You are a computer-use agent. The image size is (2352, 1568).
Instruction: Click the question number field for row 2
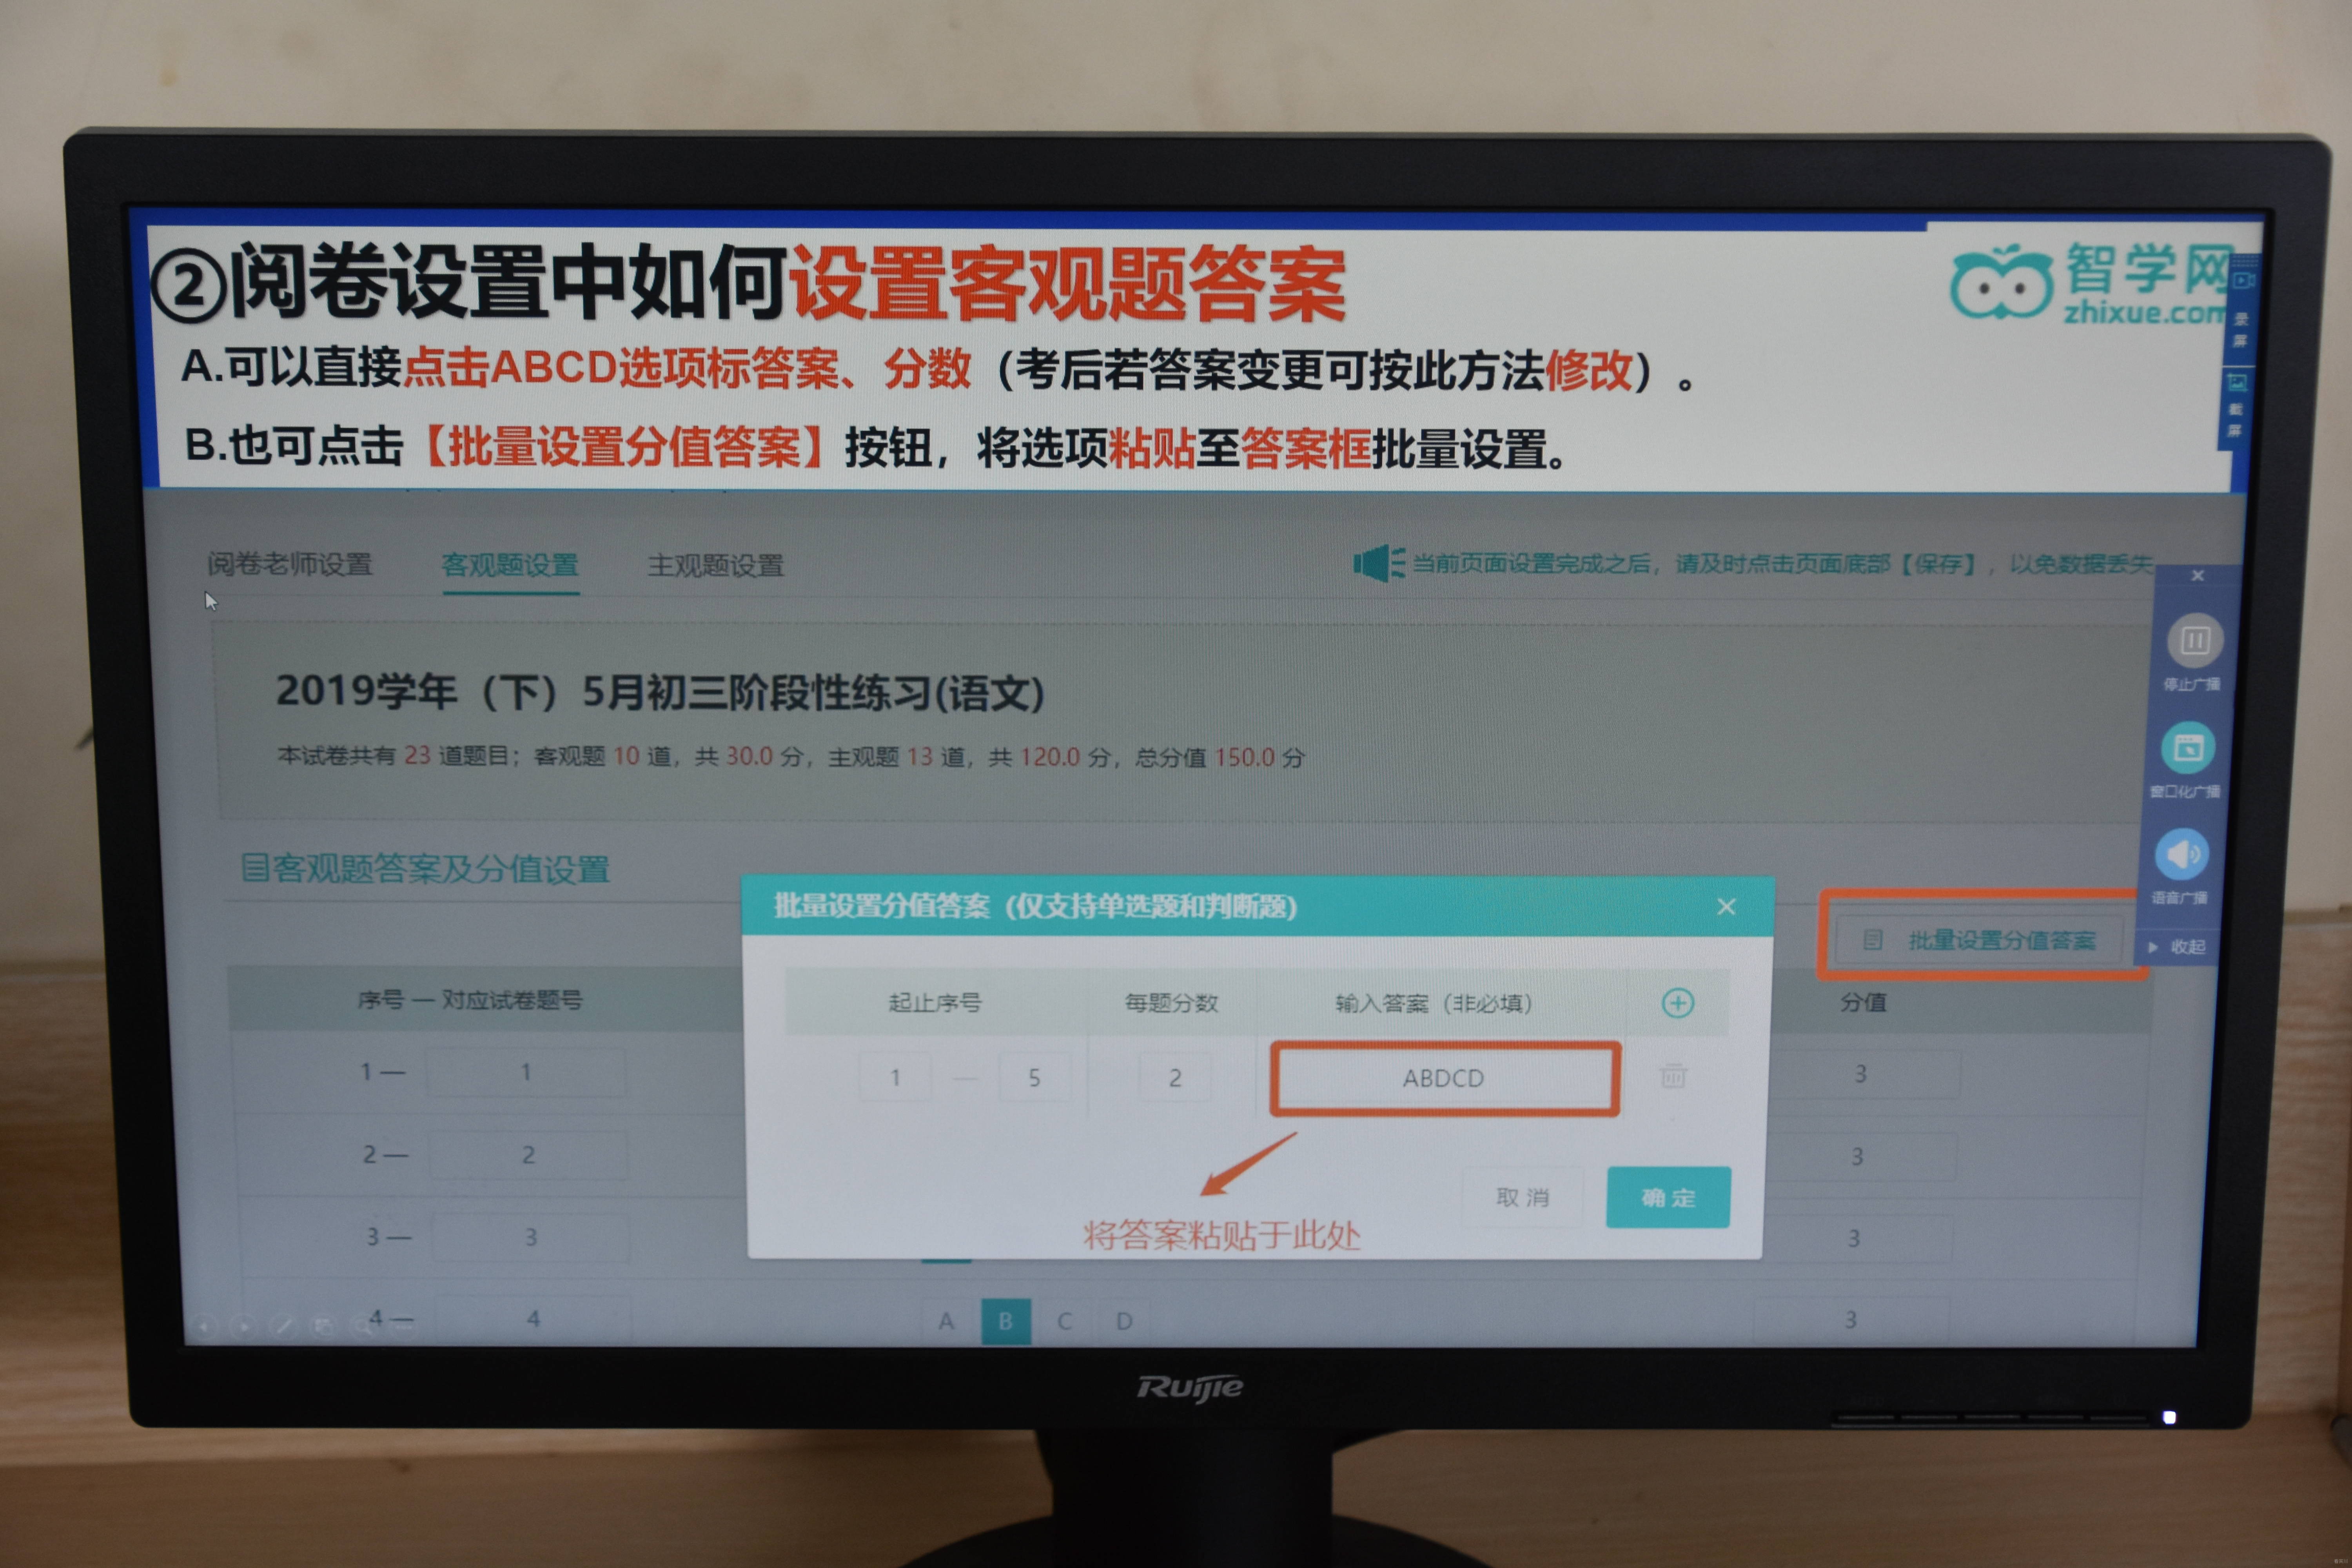tap(529, 1155)
